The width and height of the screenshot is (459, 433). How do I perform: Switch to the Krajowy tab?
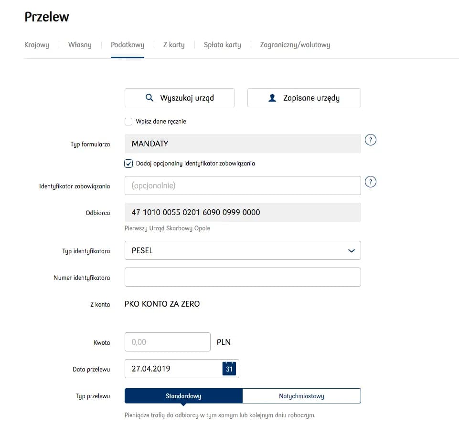point(37,45)
